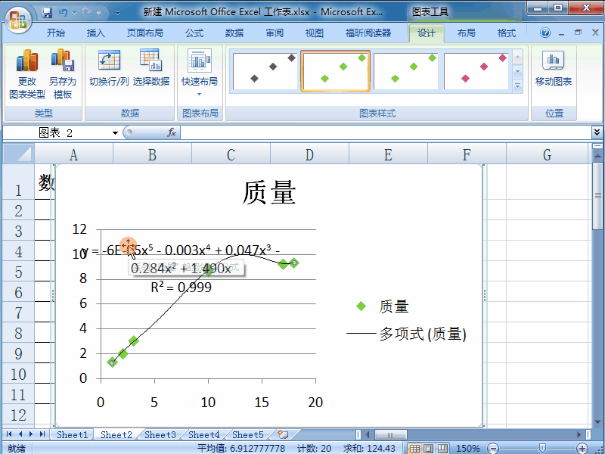Viewport: 605px width, 454px height.
Task: Switch to Sheet1 tab
Action: pos(72,434)
